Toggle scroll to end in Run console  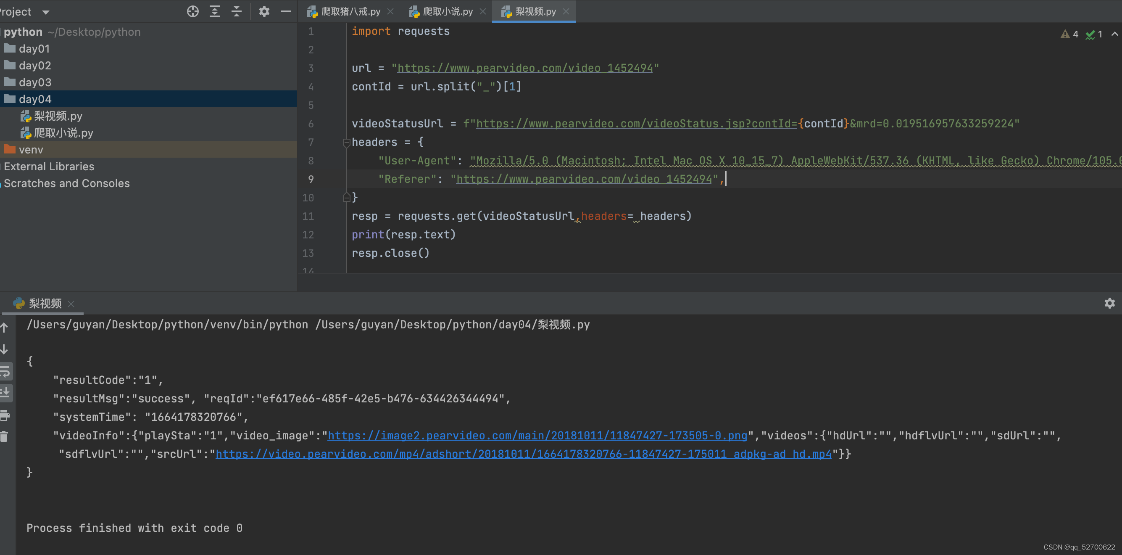point(5,393)
